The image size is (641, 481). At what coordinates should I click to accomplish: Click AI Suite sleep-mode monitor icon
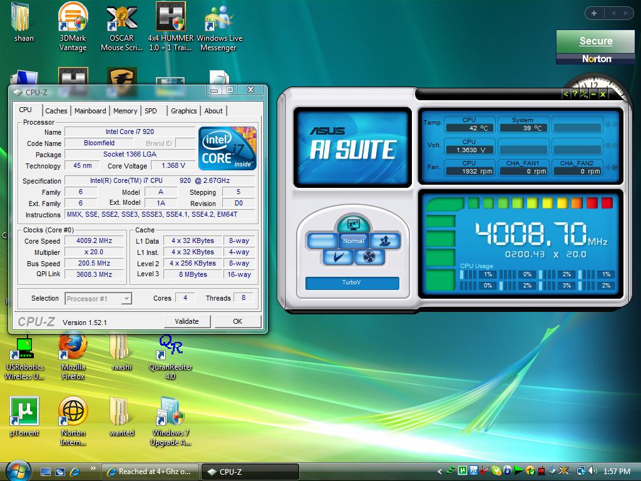[353, 224]
